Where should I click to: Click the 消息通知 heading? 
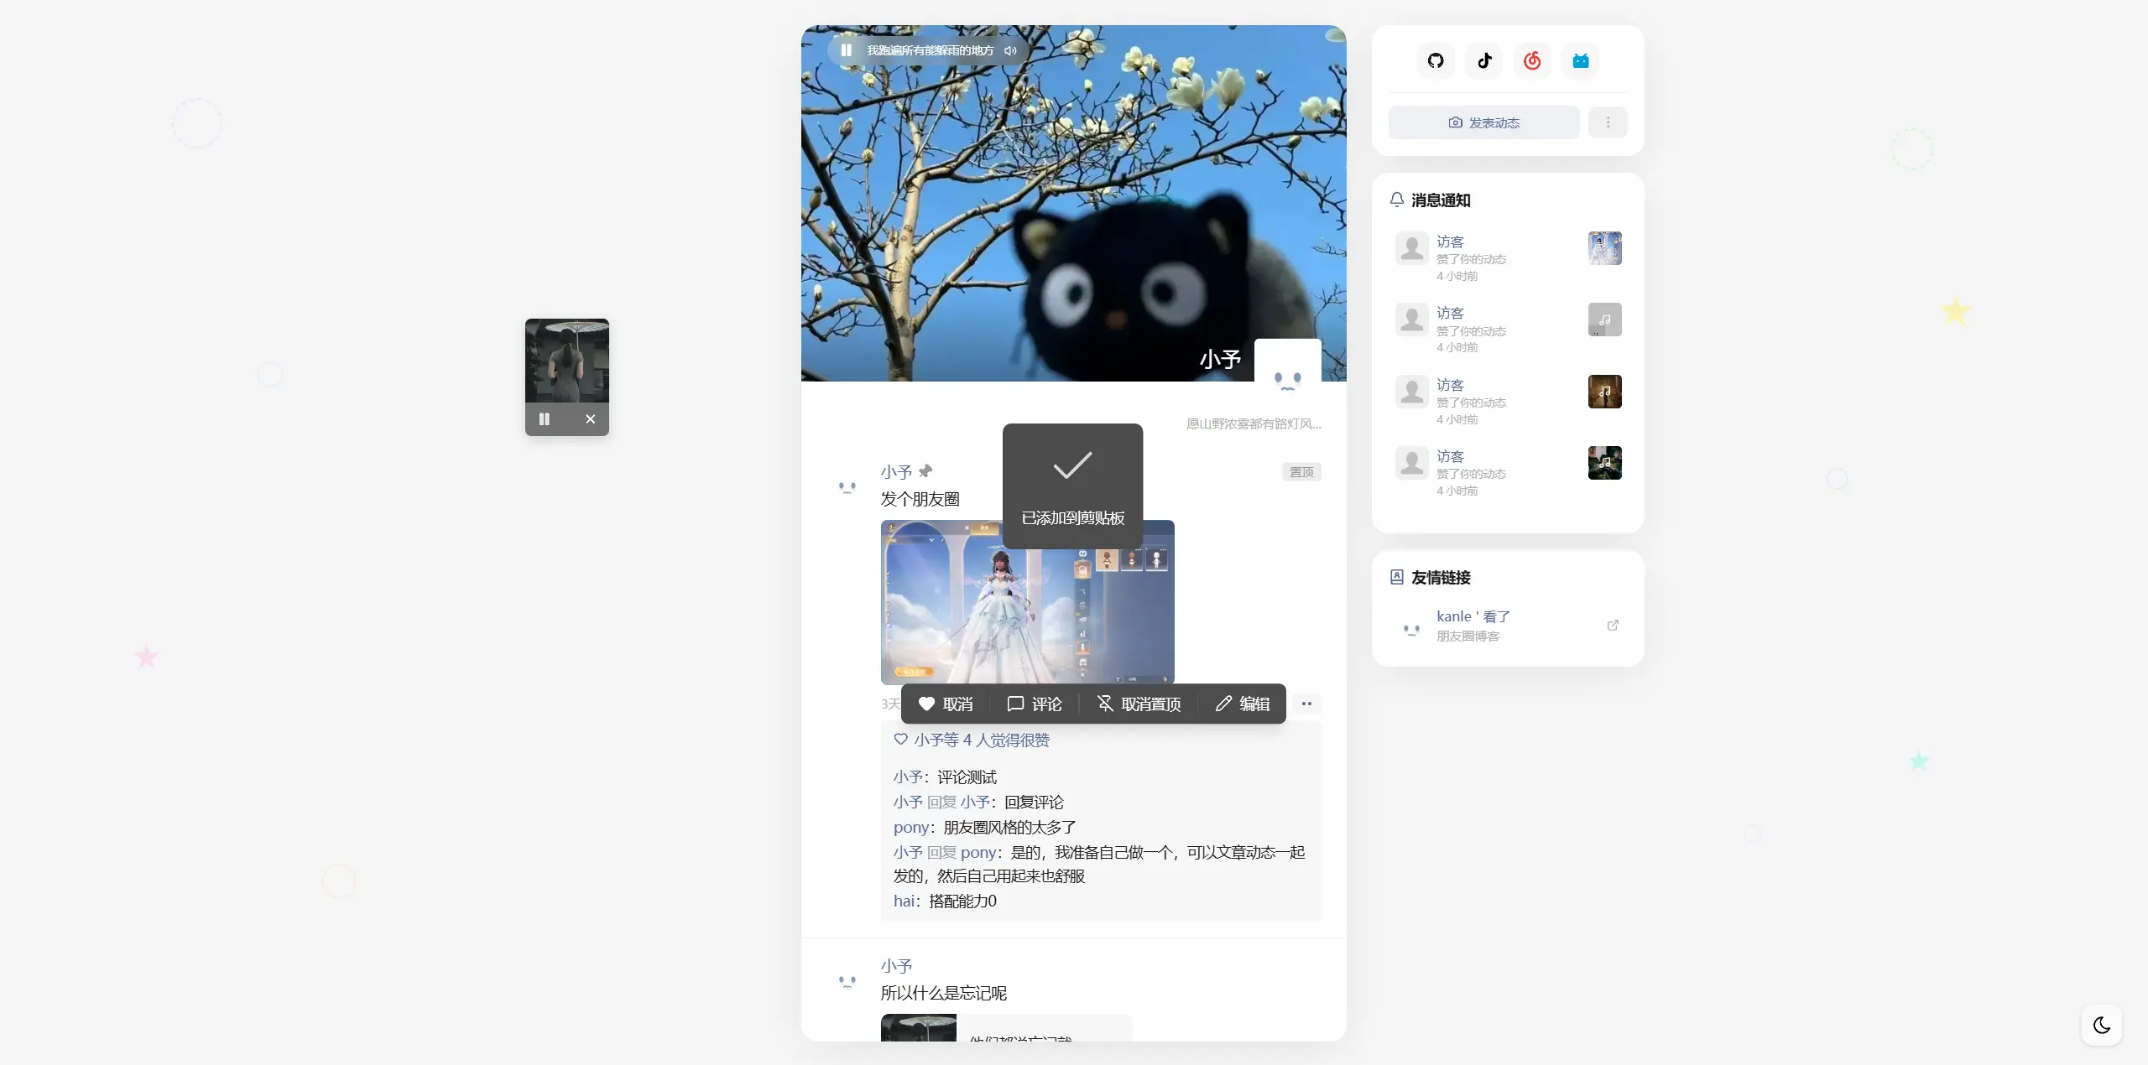point(1441,200)
